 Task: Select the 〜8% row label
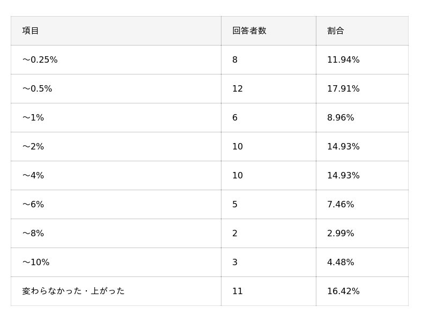coord(33,234)
